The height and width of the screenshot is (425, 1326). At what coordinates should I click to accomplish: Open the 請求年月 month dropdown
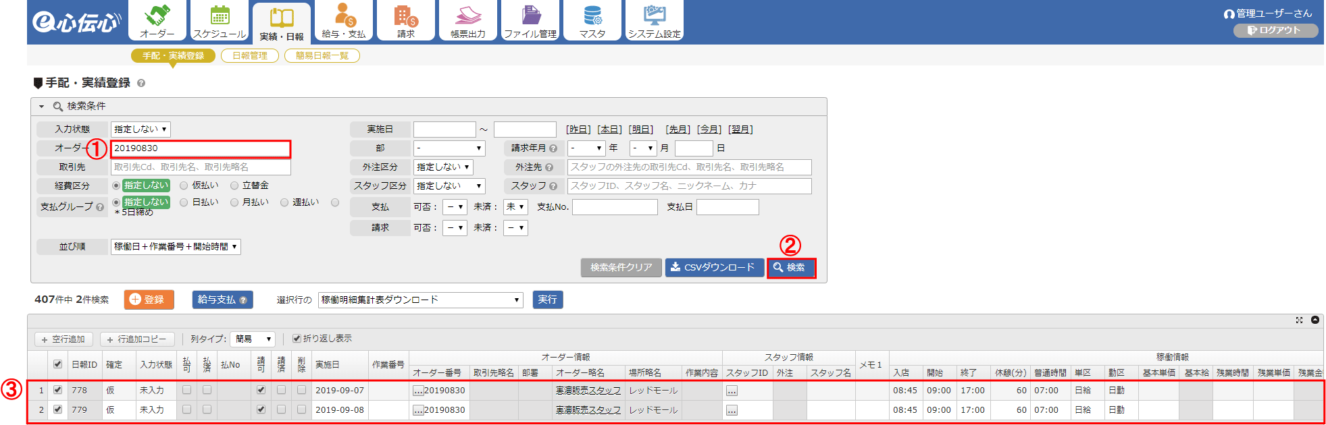(x=643, y=148)
